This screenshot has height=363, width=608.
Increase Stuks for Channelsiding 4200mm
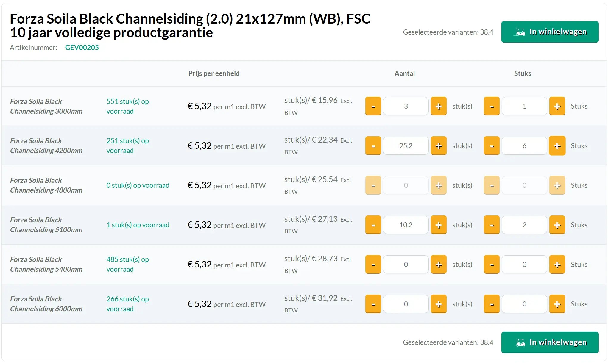click(x=557, y=146)
